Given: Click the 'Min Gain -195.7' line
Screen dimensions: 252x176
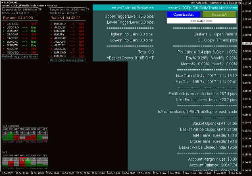Looking at the screenshot, I should tap(206, 82).
